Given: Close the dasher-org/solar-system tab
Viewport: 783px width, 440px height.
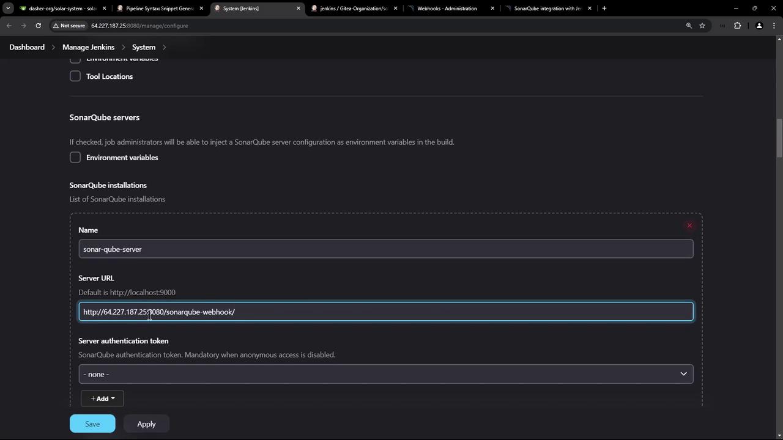Looking at the screenshot, I should tap(104, 9).
